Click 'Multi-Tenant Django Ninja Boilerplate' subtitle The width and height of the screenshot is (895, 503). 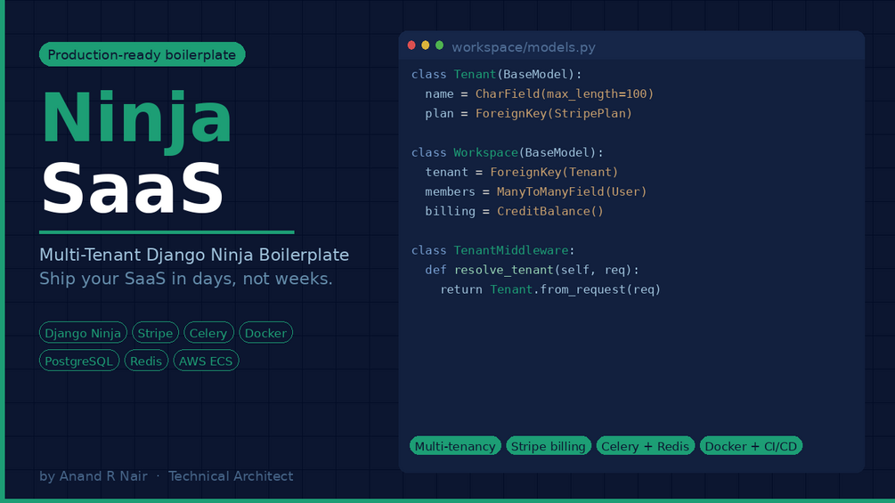pyautogui.click(x=194, y=255)
